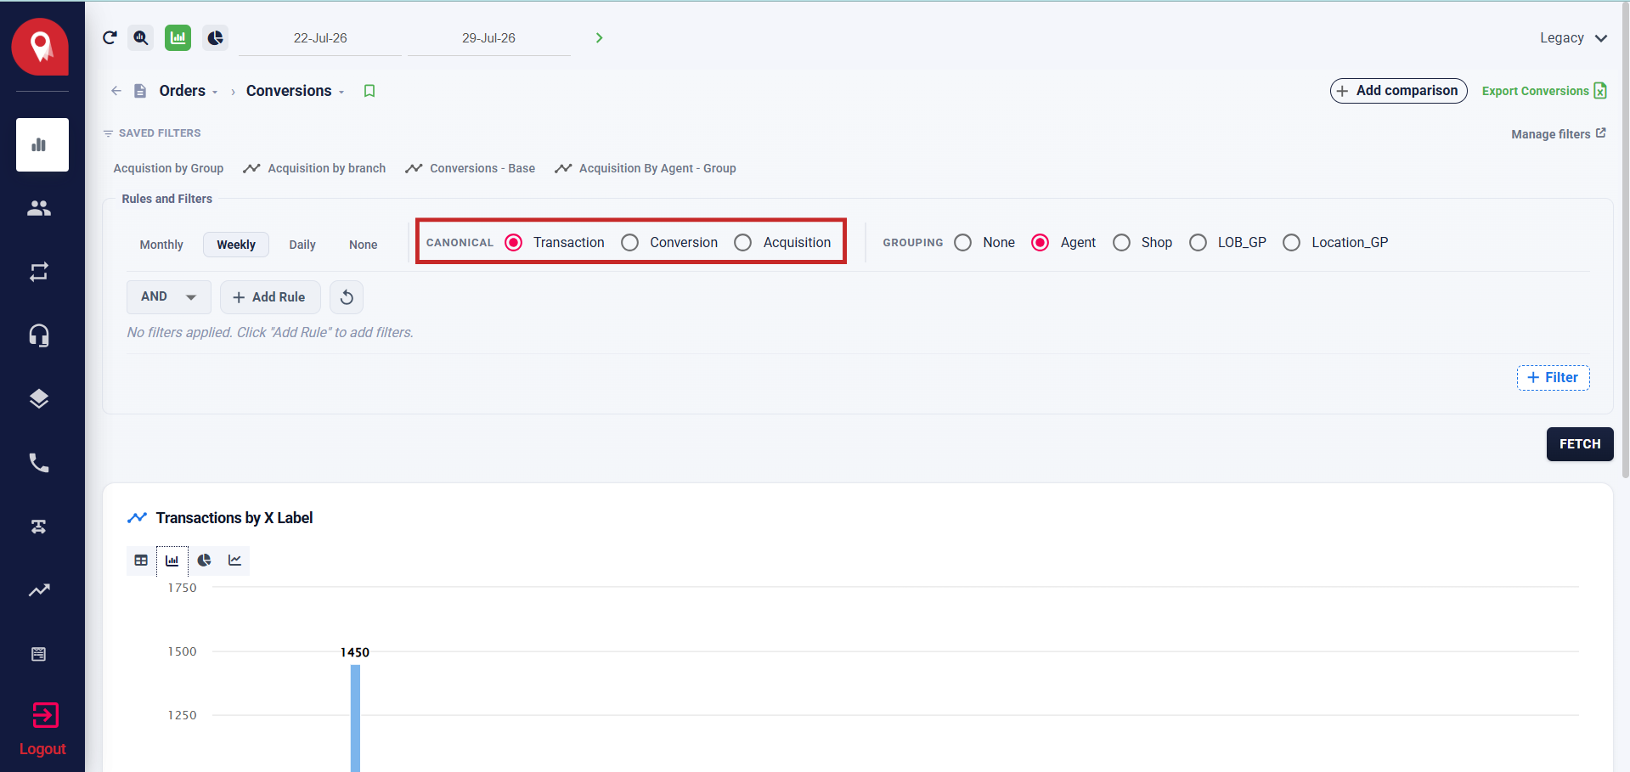1630x772 pixels.
Task: Open the layers sidebar icon
Action: point(39,399)
